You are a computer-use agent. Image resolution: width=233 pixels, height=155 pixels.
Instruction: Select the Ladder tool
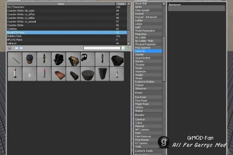pyautogui.click(x=148, y=21)
